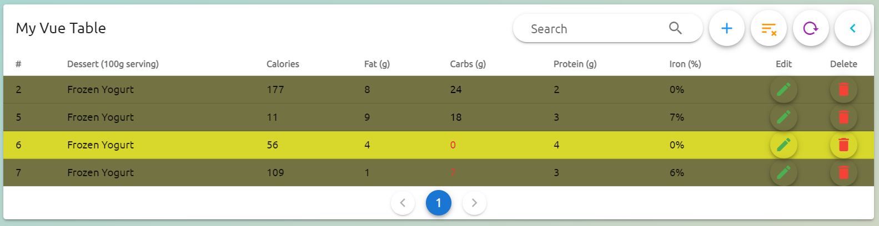Delete highlighted row 6 trash icon
The image size is (879, 226).
(x=843, y=145)
